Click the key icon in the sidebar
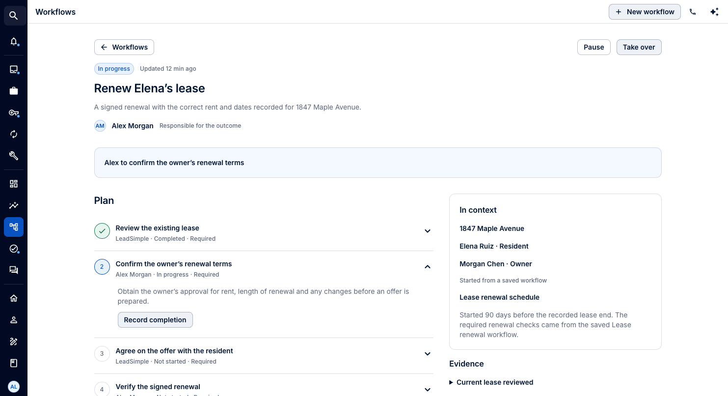The width and height of the screenshot is (728, 396). pos(14,113)
